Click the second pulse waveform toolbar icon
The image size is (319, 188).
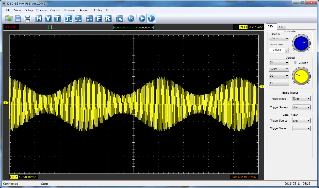[x=78, y=18]
